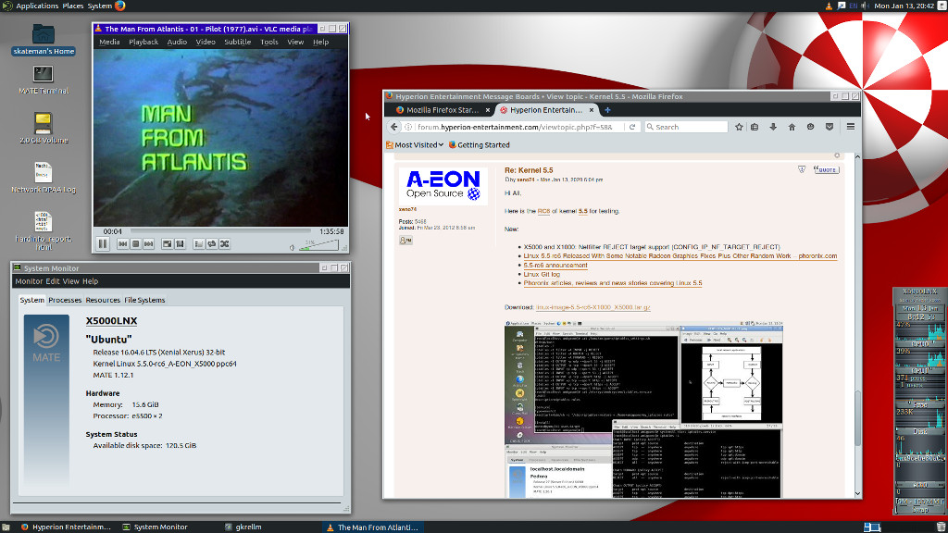This screenshot has width=948, height=533.
Task: Mute VLC audio via speaker icon
Action: point(292,247)
